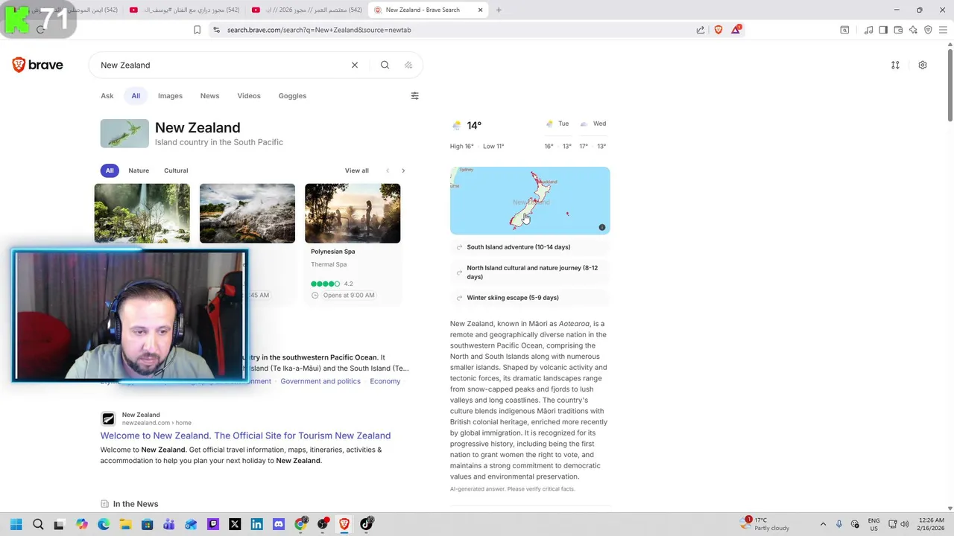
Task: Open Government and politics section link
Action: point(320,381)
